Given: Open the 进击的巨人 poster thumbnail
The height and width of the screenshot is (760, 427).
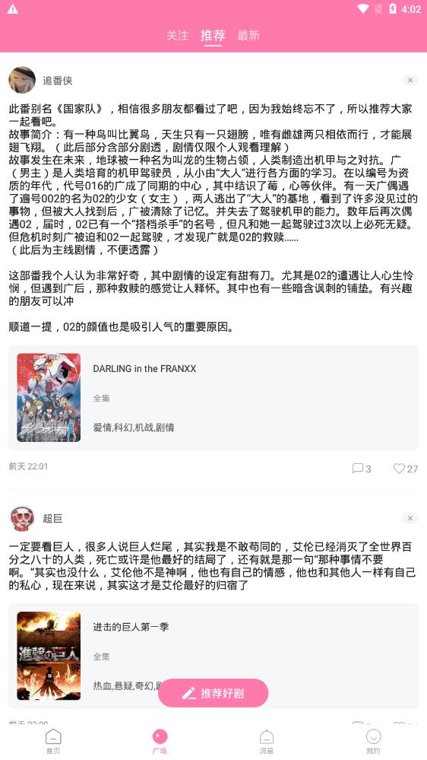Looking at the screenshot, I should coord(49,656).
